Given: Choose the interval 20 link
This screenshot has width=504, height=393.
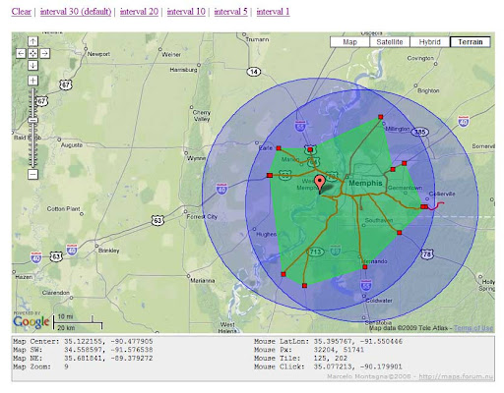Looking at the screenshot, I should pos(139,12).
